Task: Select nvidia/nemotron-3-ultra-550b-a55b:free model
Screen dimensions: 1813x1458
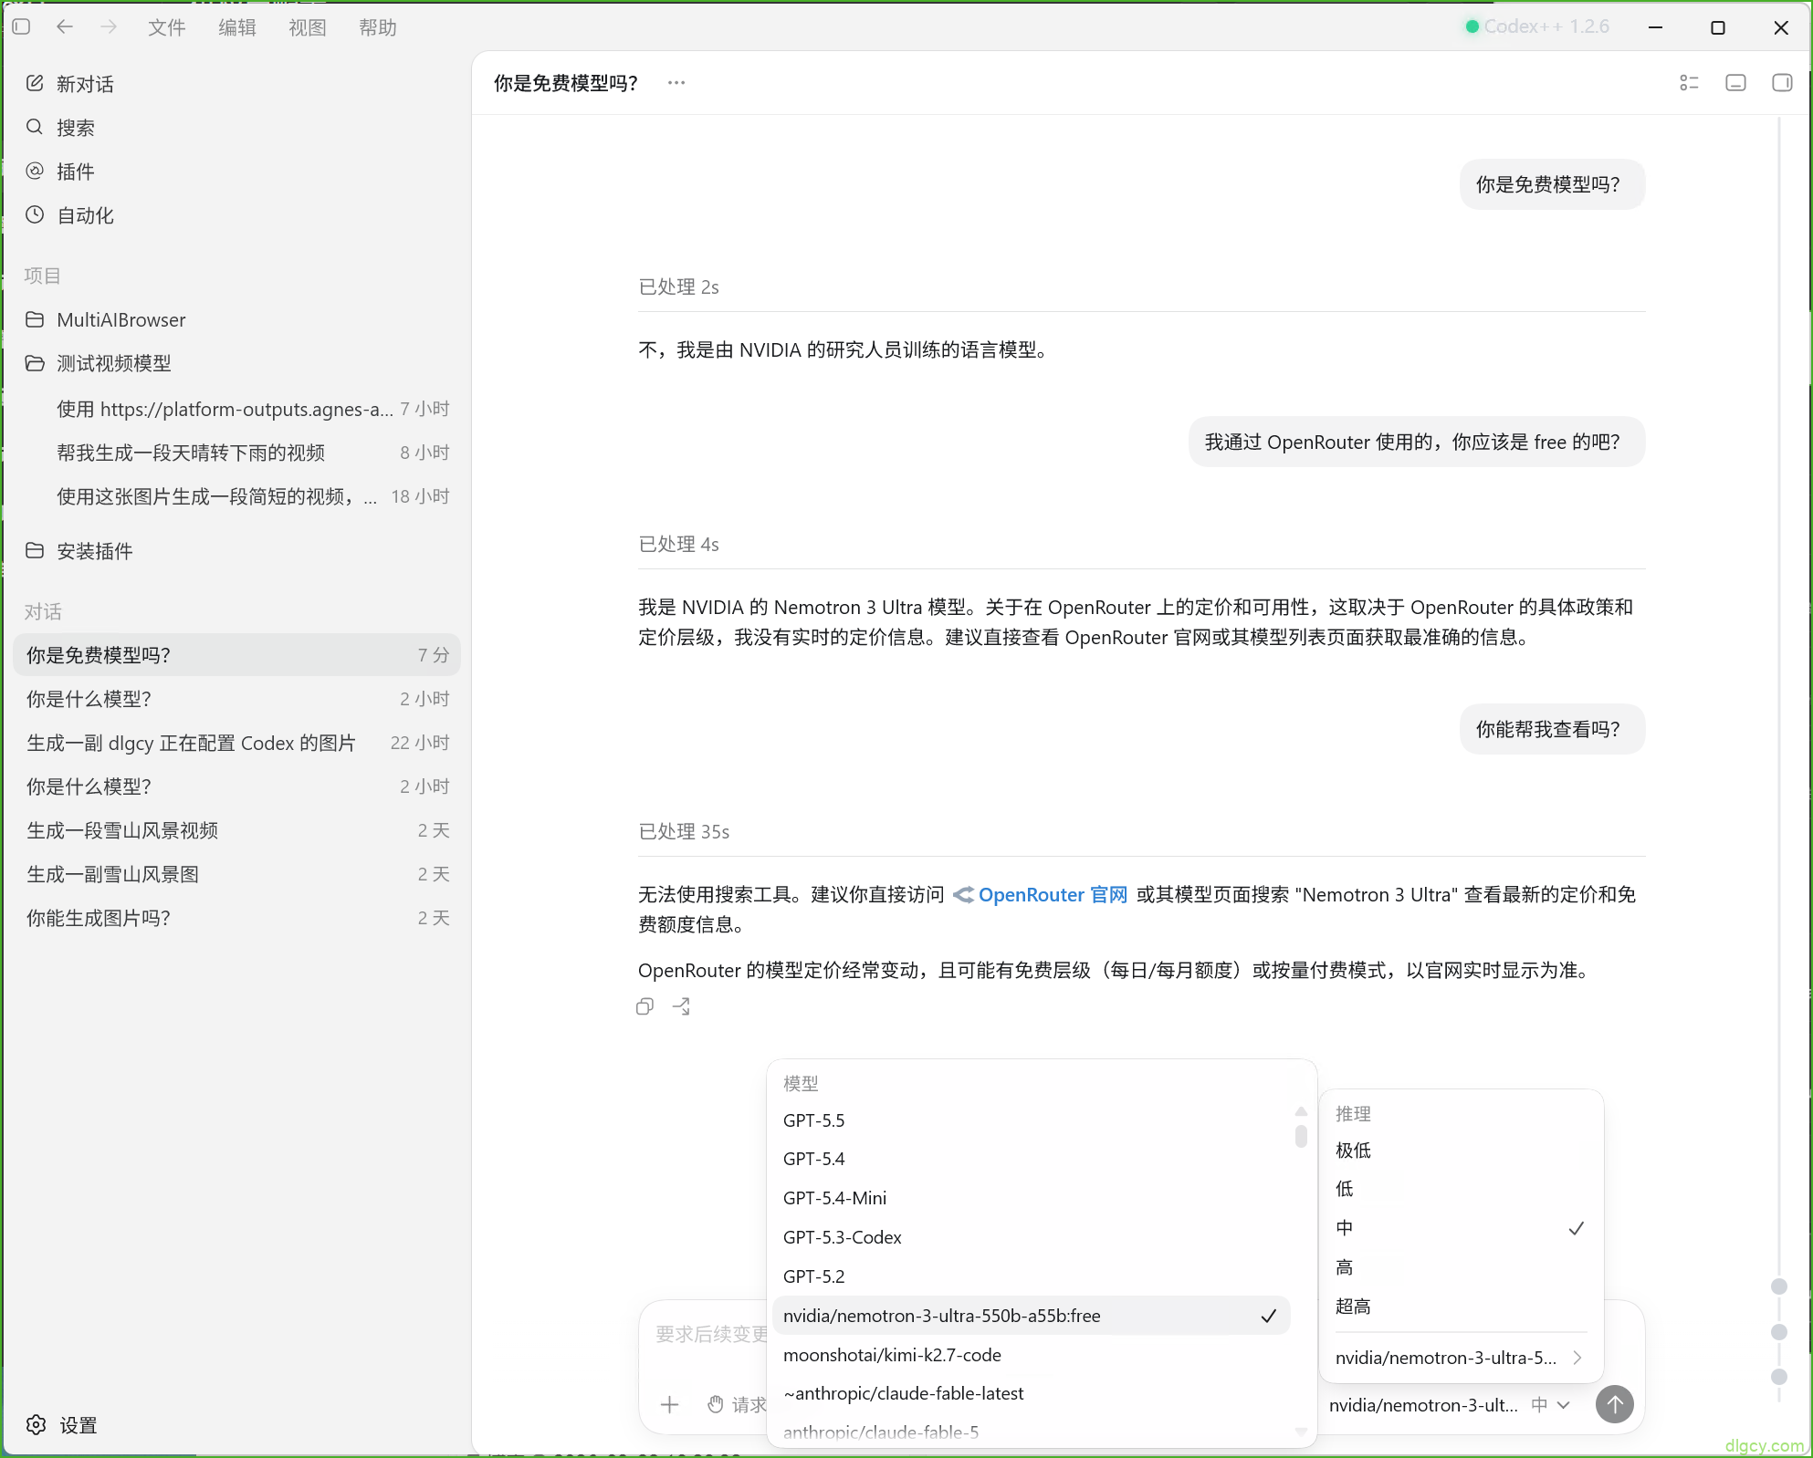Action: coord(1032,1316)
